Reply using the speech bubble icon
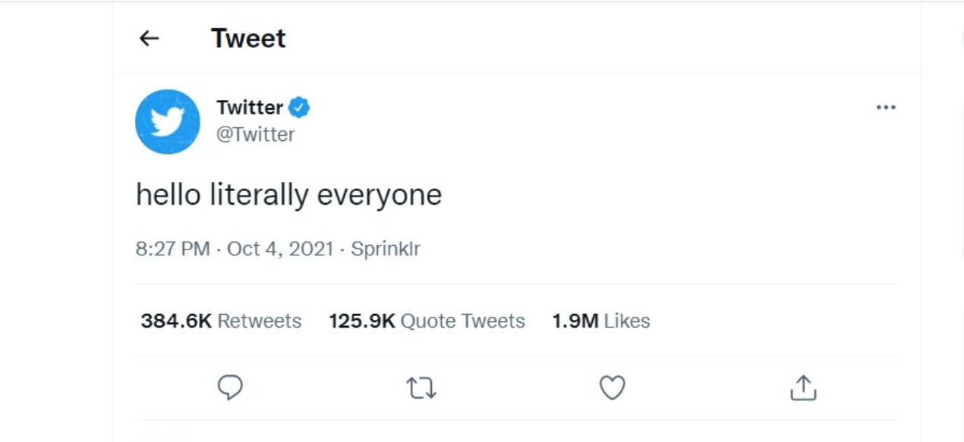The image size is (964, 442). pos(230,387)
